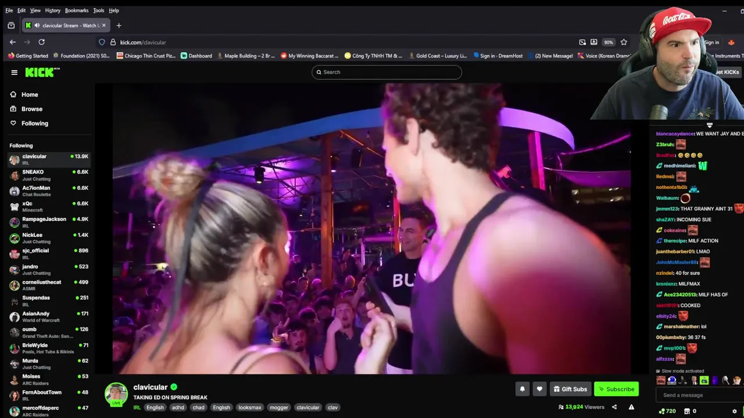Click the install/save page icon in address bar
The height and width of the screenshot is (418, 744).
593,42
